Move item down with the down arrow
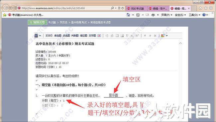Viewport: 216px width, 122px height. point(150,36)
